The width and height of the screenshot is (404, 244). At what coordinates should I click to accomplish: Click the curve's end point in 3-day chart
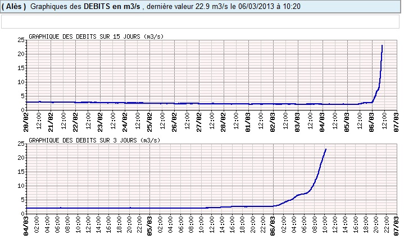click(326, 149)
